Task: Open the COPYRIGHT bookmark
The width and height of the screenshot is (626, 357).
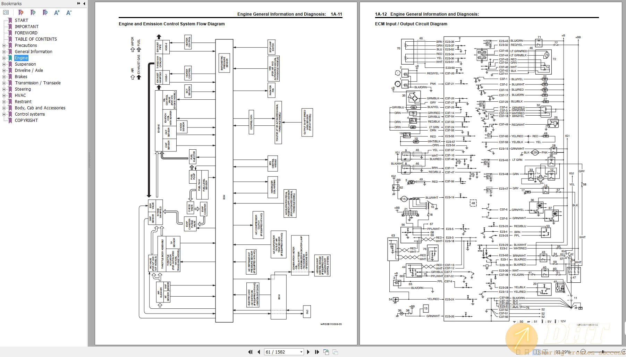Action: (x=26, y=121)
